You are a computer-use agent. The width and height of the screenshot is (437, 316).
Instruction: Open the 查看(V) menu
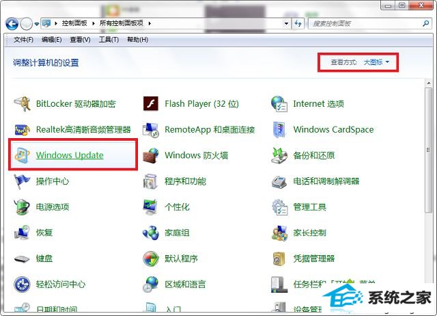(x=80, y=40)
